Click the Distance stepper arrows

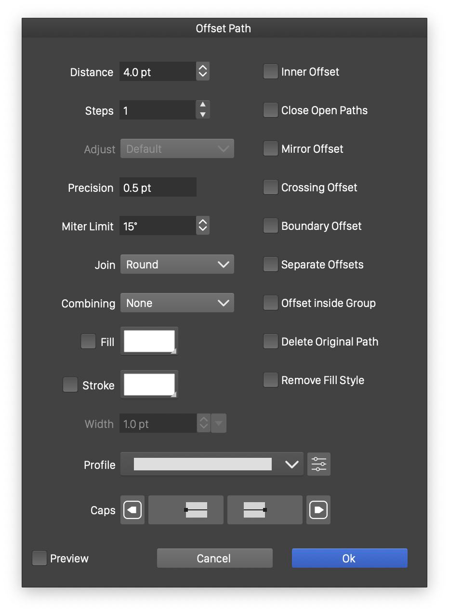coord(203,72)
